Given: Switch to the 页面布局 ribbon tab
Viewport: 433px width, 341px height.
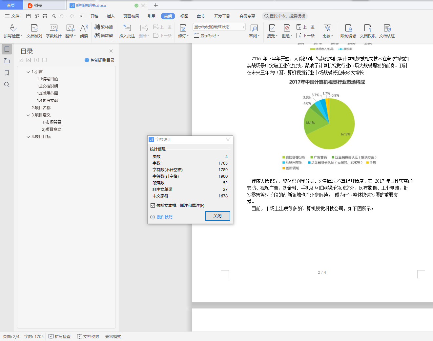Looking at the screenshot, I should pyautogui.click(x=131, y=16).
